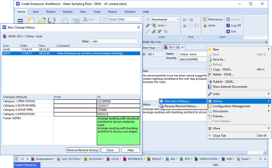Click the ACCEPTED value cell
272x168 pixels.
[x=118, y=101]
